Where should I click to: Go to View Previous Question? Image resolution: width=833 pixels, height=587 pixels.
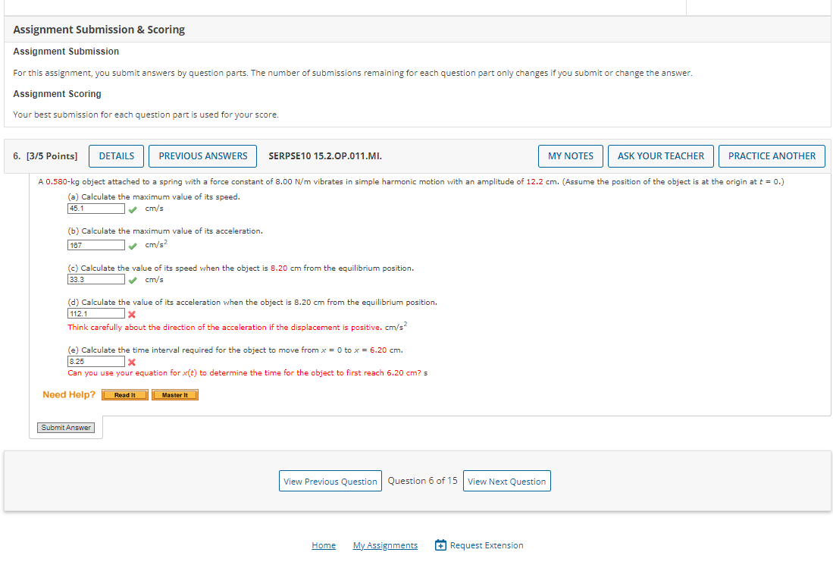coord(330,481)
